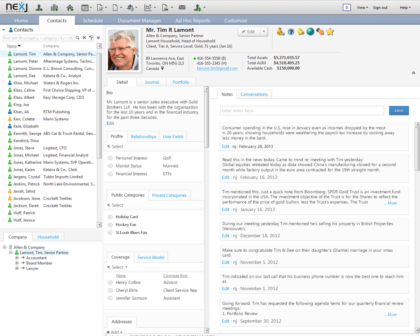Click the filter funnel in contact search

pos(91,38)
